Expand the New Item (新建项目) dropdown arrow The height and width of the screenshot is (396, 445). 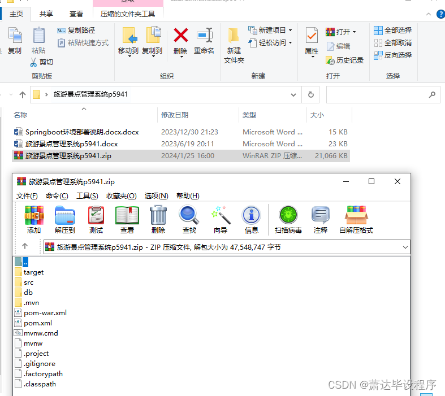[x=290, y=31]
